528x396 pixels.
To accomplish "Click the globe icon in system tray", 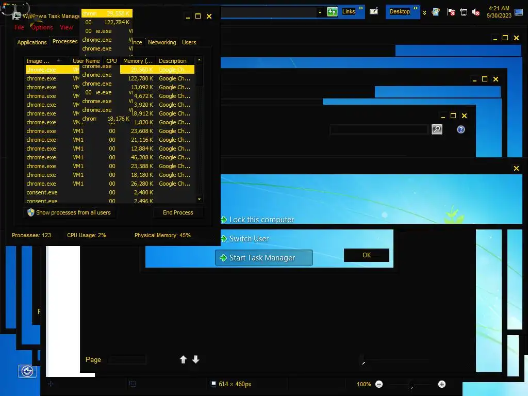I will pyautogui.click(x=436, y=12).
